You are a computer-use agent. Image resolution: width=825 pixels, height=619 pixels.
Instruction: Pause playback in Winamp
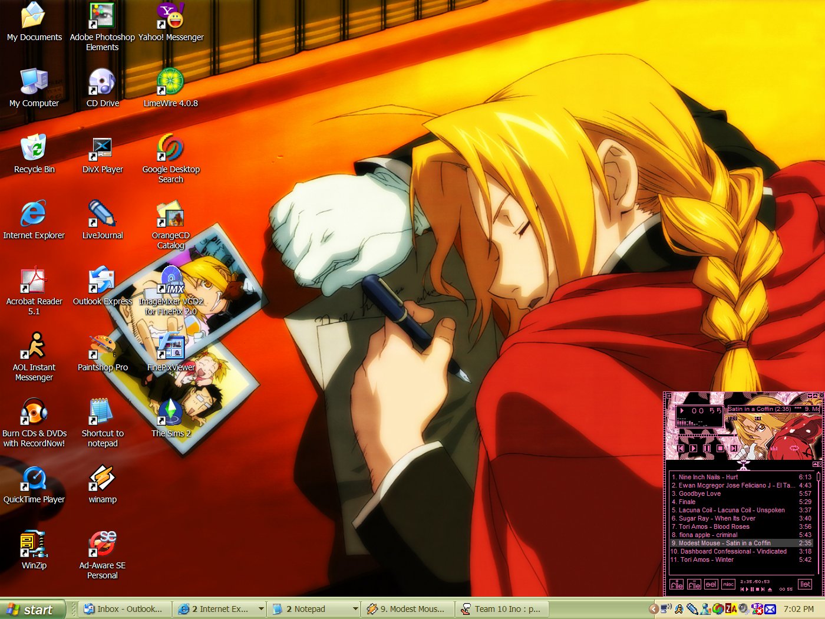click(707, 448)
